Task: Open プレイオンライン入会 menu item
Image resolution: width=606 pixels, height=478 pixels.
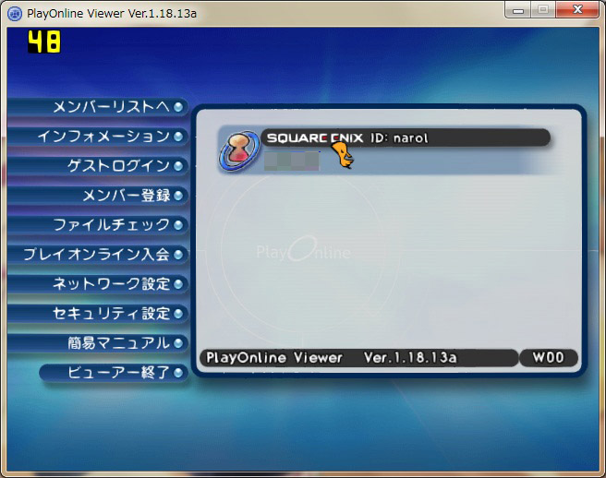Action: pos(97,255)
